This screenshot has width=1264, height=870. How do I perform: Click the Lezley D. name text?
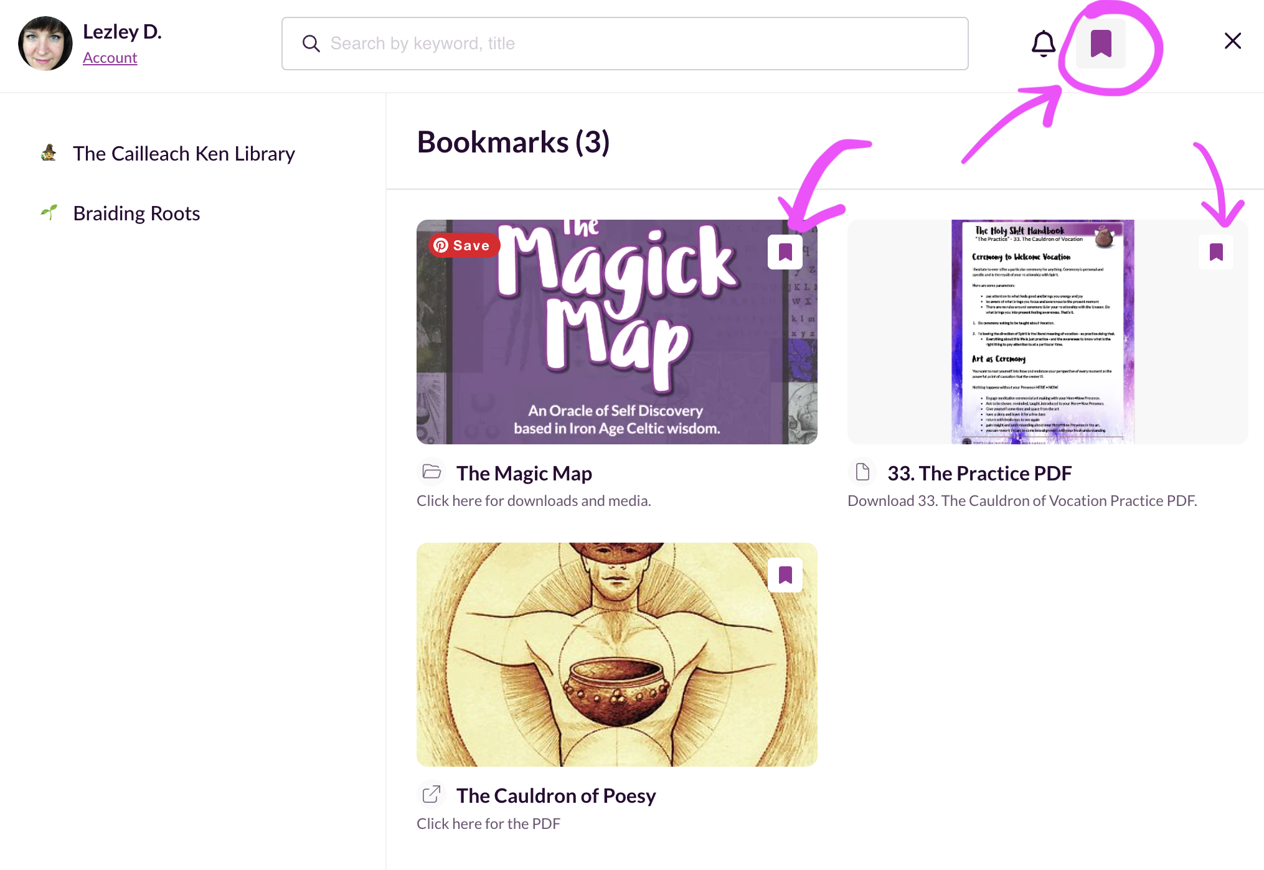pyautogui.click(x=122, y=32)
